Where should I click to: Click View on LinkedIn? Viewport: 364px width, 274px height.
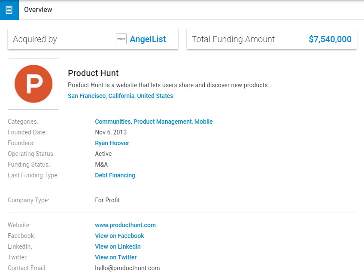118,247
